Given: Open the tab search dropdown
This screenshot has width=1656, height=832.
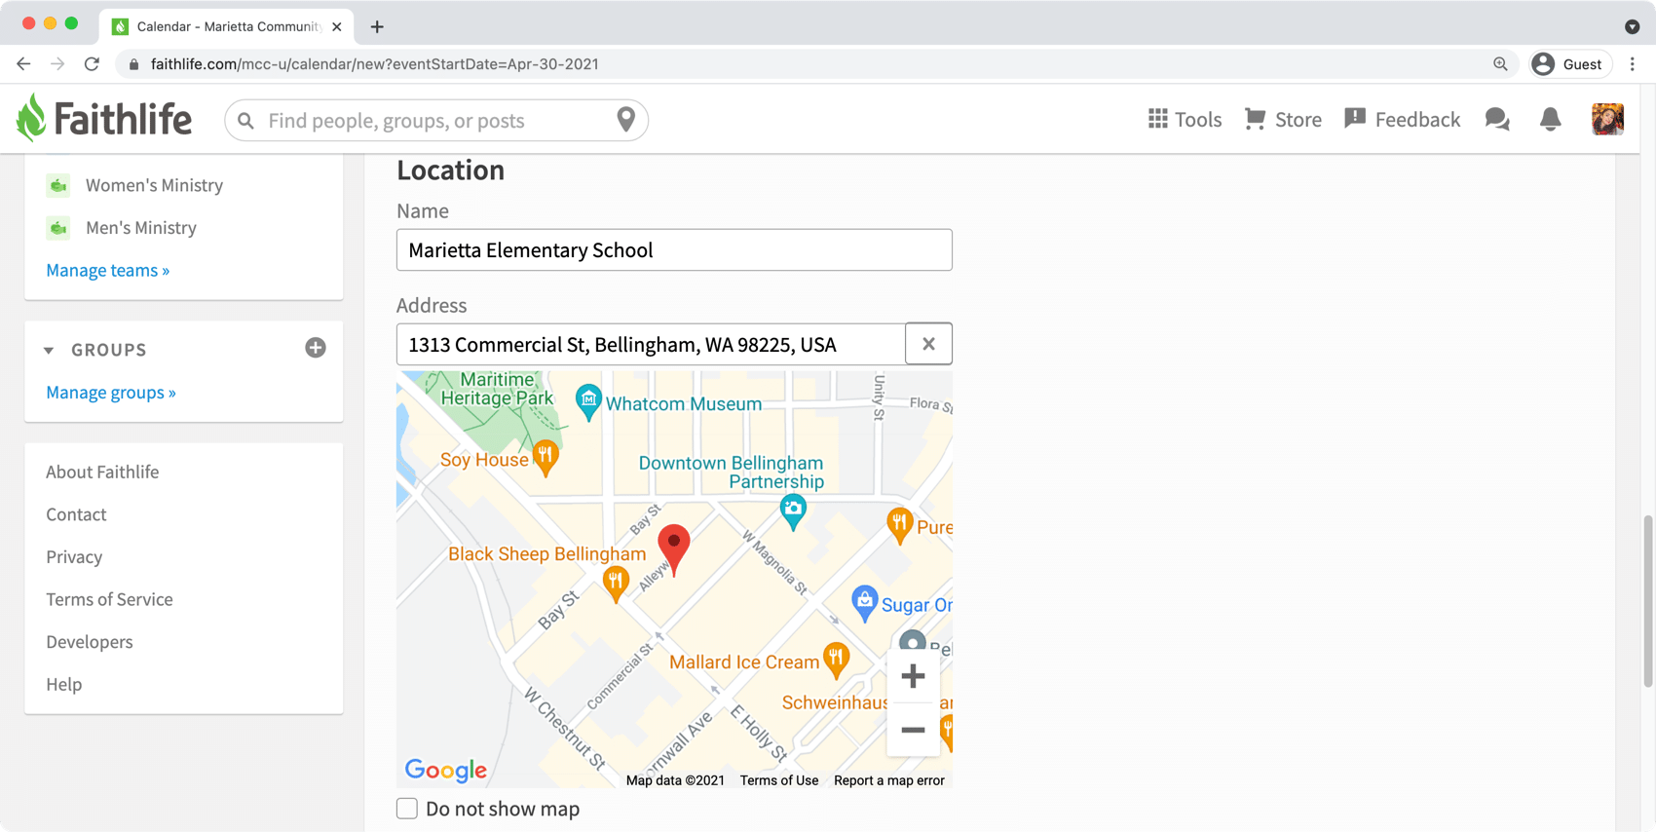Looking at the screenshot, I should [1632, 26].
